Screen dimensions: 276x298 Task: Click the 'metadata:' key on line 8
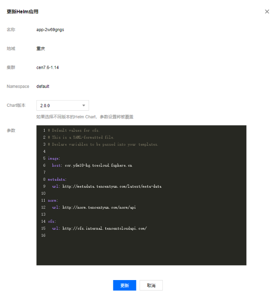(57, 179)
